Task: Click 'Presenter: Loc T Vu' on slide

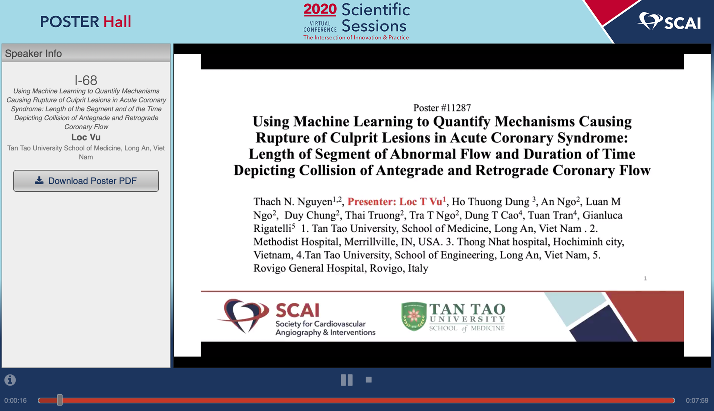Action: click(x=397, y=202)
